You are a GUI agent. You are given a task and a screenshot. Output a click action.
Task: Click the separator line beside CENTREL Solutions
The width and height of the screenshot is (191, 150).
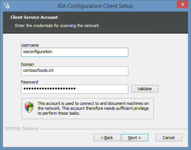click(114, 129)
